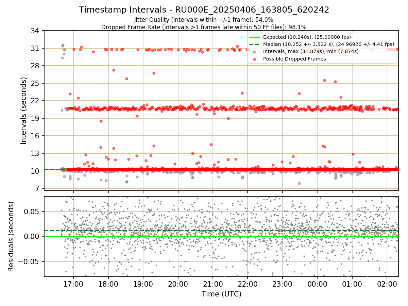Select the "Dropped Frame Rate" 98.1% subtitle line
This screenshot has height=306, width=408.
(x=204, y=27)
